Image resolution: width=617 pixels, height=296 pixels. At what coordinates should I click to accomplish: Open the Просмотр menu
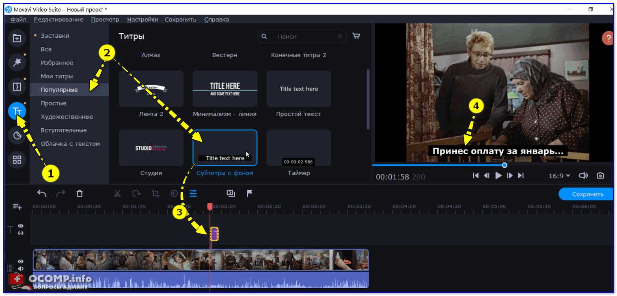105,19
